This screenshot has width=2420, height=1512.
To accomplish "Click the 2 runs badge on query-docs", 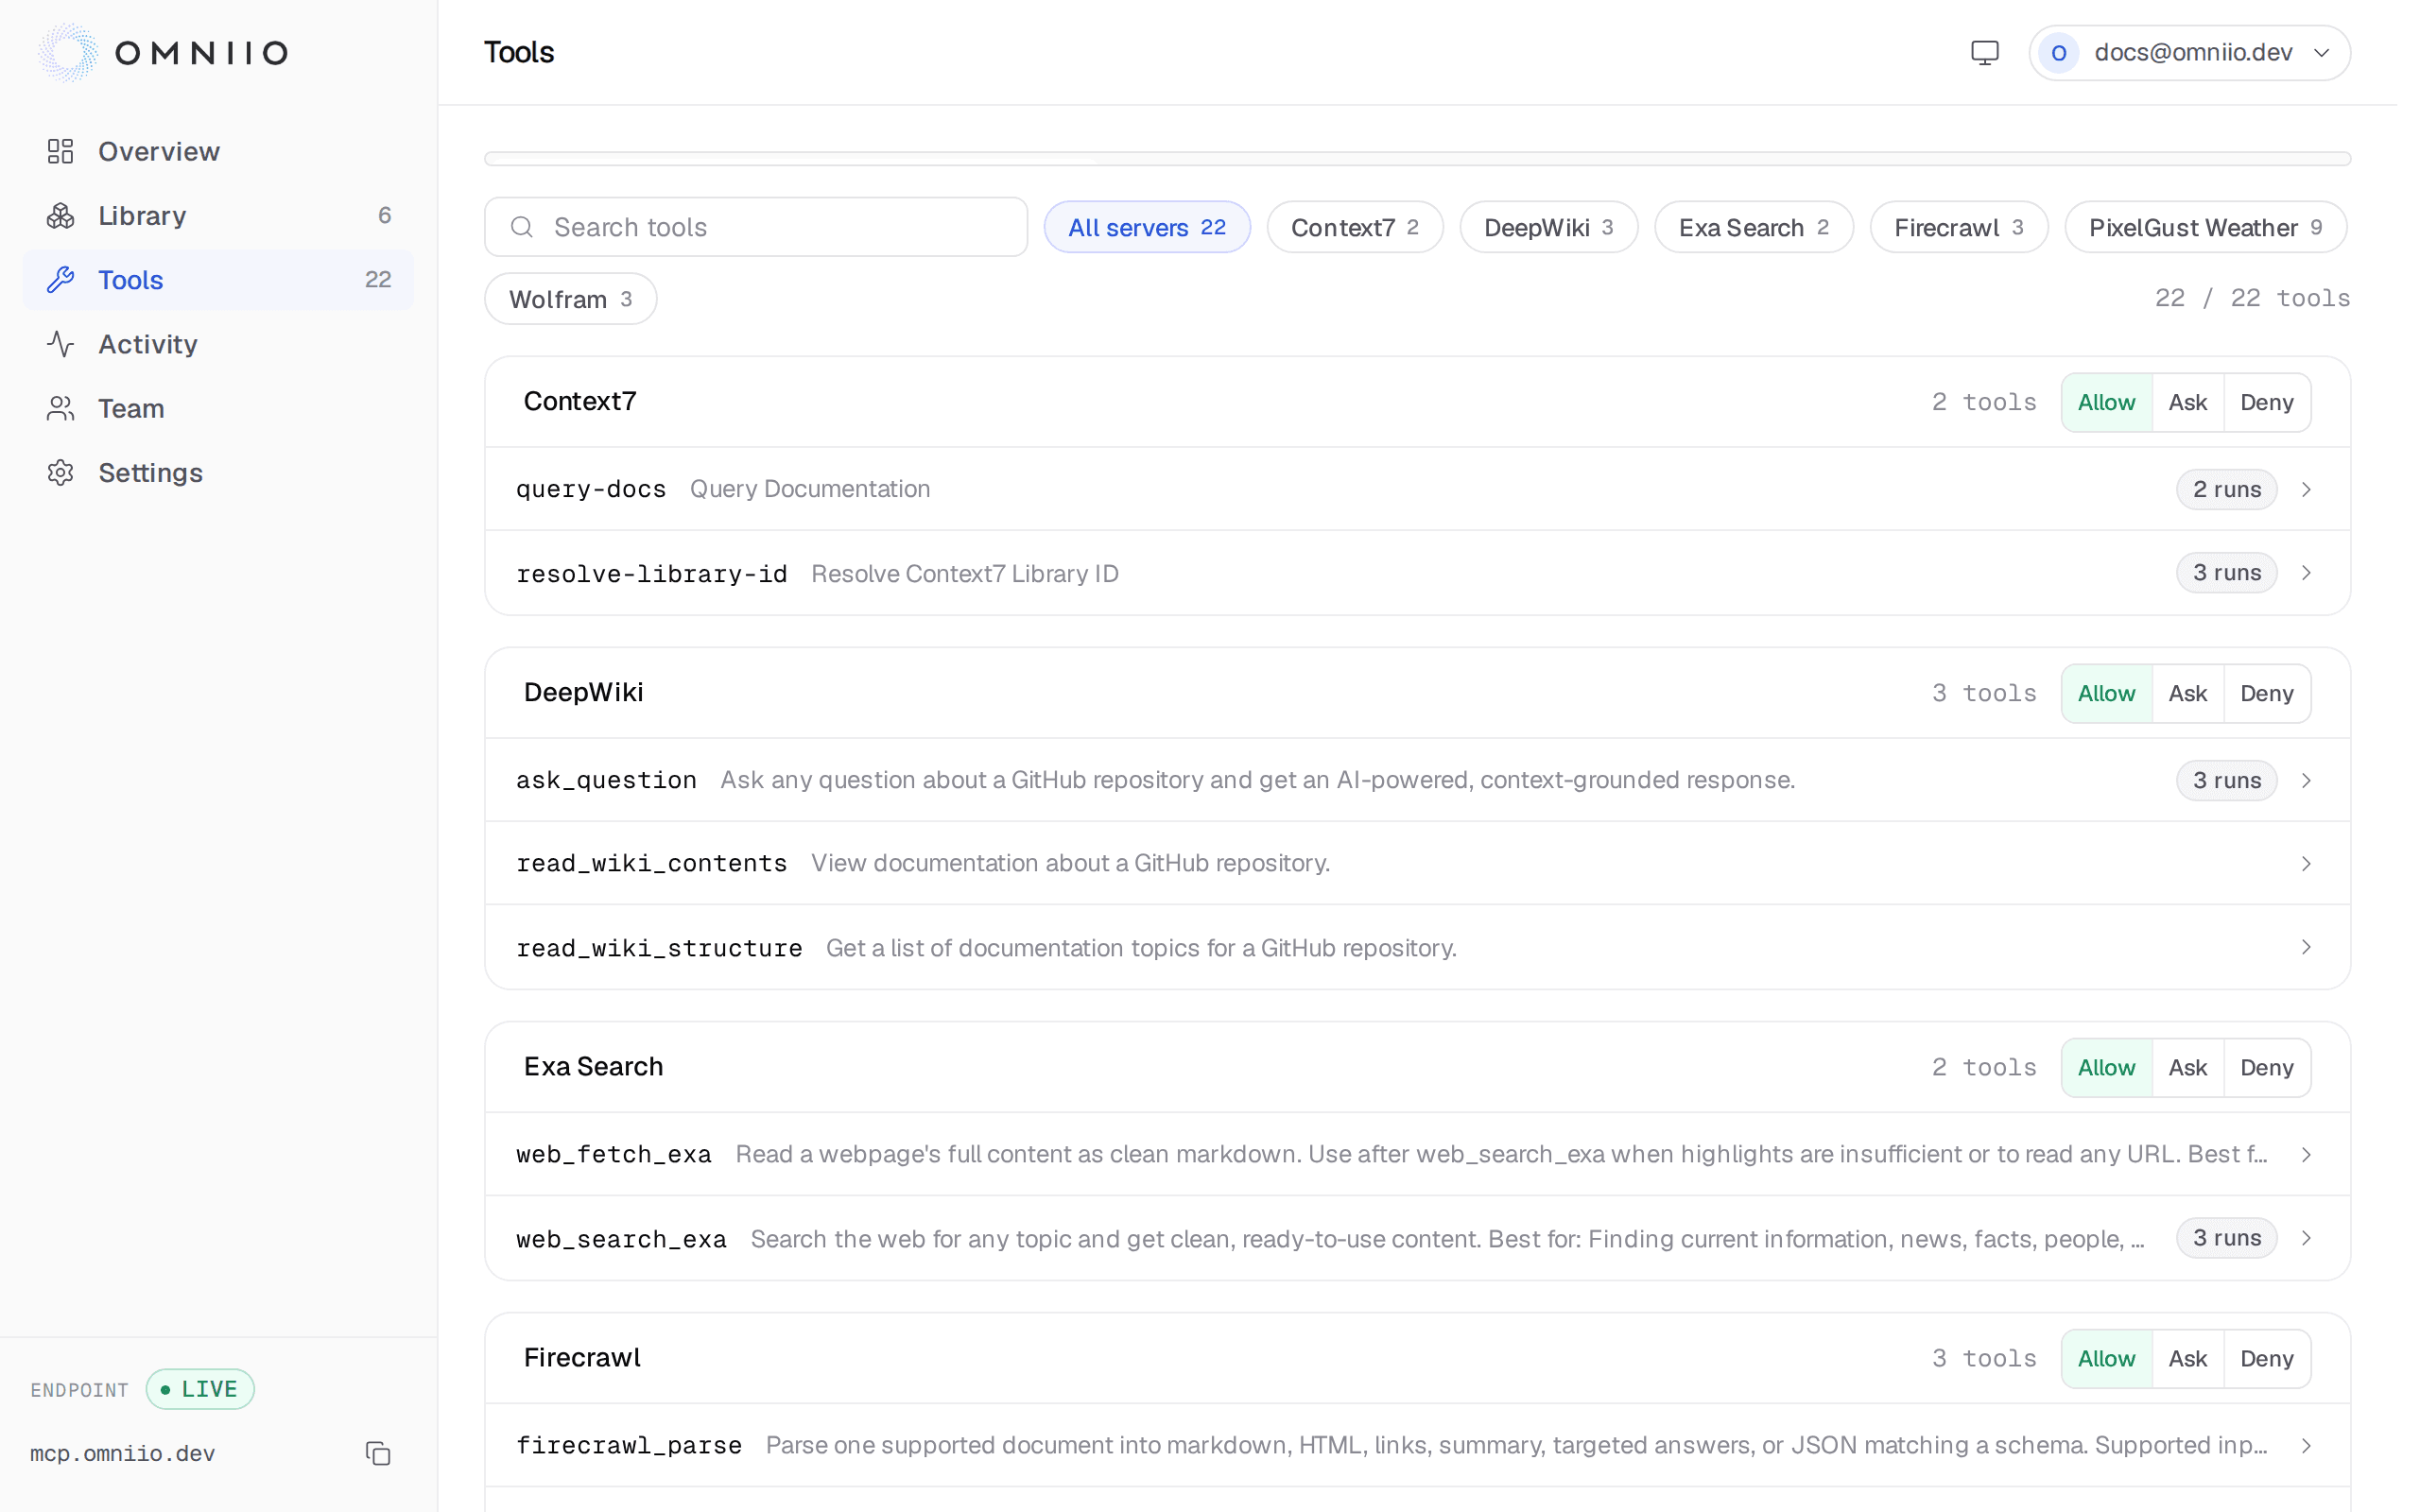I will pyautogui.click(x=2226, y=489).
